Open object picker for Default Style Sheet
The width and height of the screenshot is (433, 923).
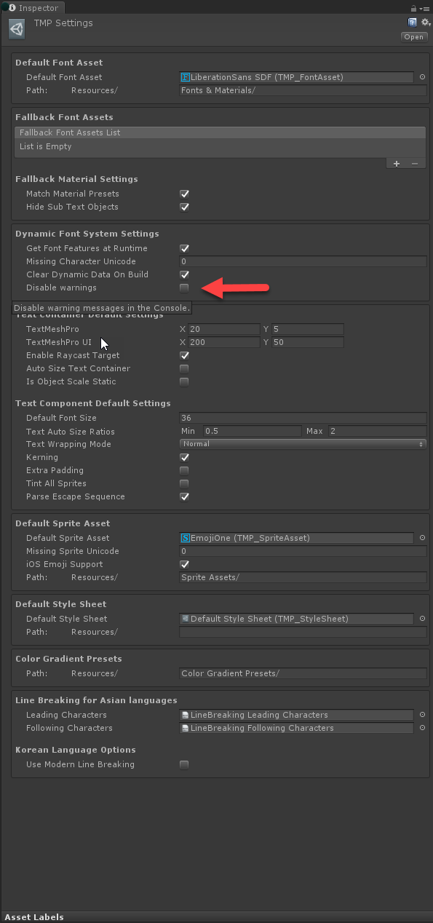(421, 619)
